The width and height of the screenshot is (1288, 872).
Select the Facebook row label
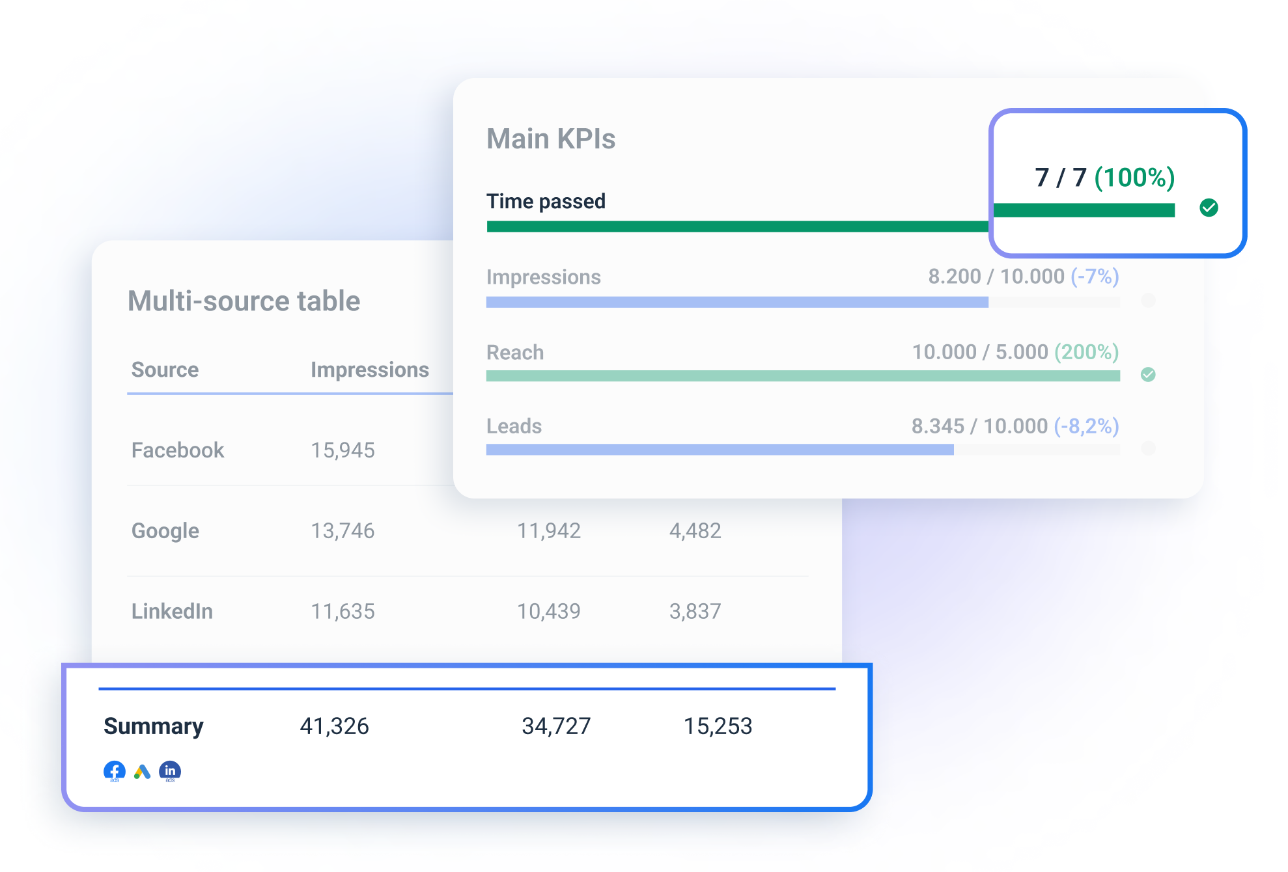pos(178,450)
